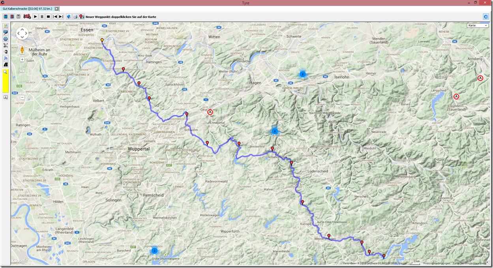Open the Karte map type dropdown
493x268 pixels.
click(477, 26)
